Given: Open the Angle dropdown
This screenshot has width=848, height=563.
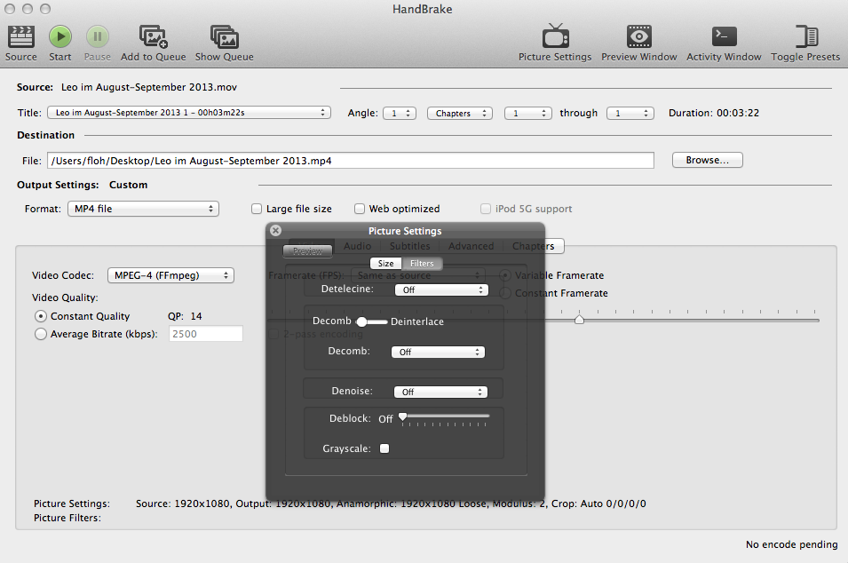Looking at the screenshot, I should [400, 113].
